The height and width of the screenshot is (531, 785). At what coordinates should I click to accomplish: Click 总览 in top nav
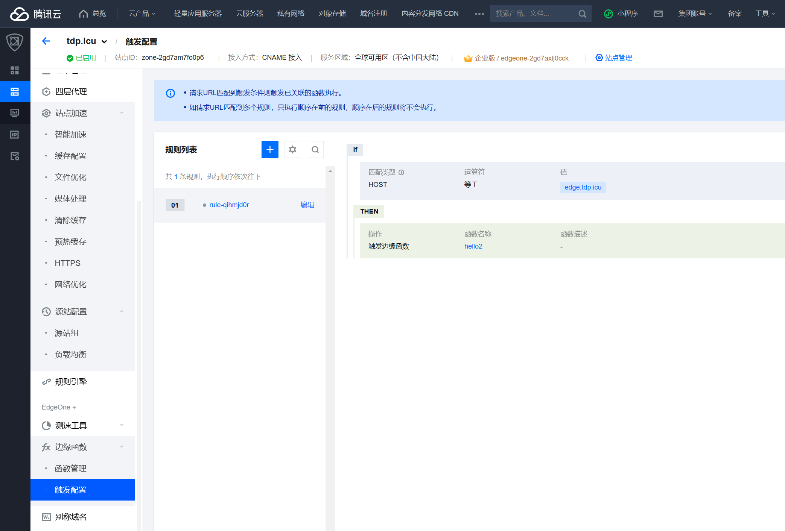pyautogui.click(x=99, y=14)
